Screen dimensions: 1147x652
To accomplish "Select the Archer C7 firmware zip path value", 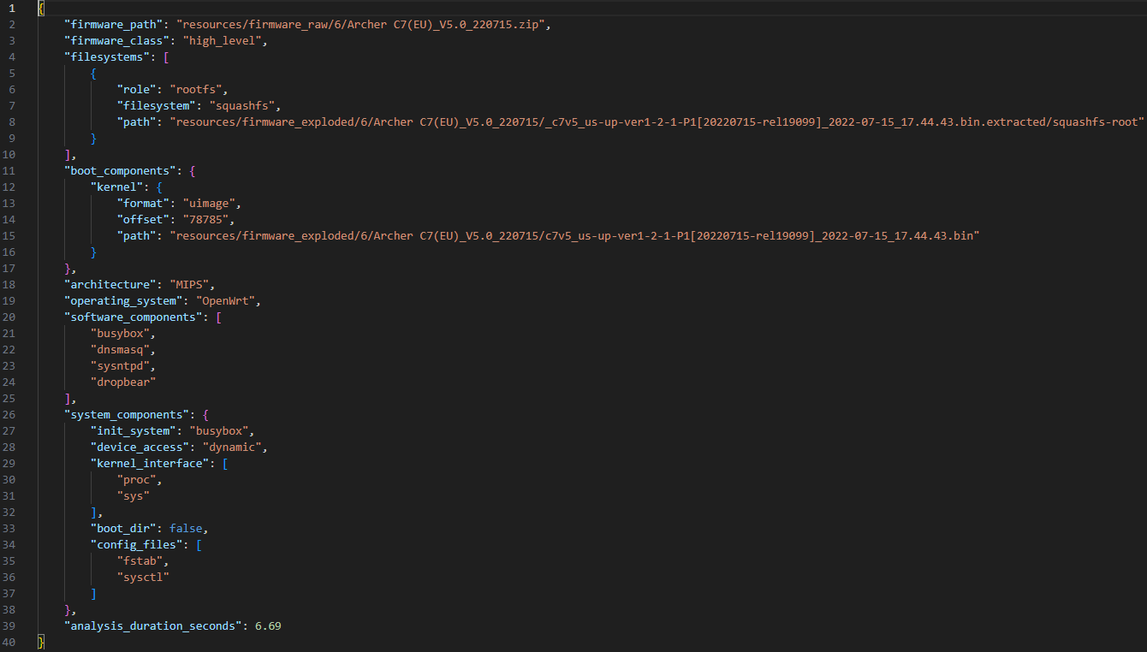I will coord(361,24).
